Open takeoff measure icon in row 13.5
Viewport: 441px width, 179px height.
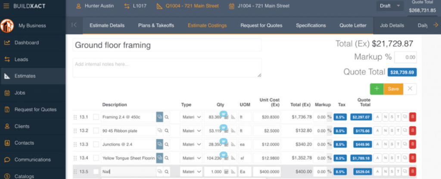click(233, 171)
